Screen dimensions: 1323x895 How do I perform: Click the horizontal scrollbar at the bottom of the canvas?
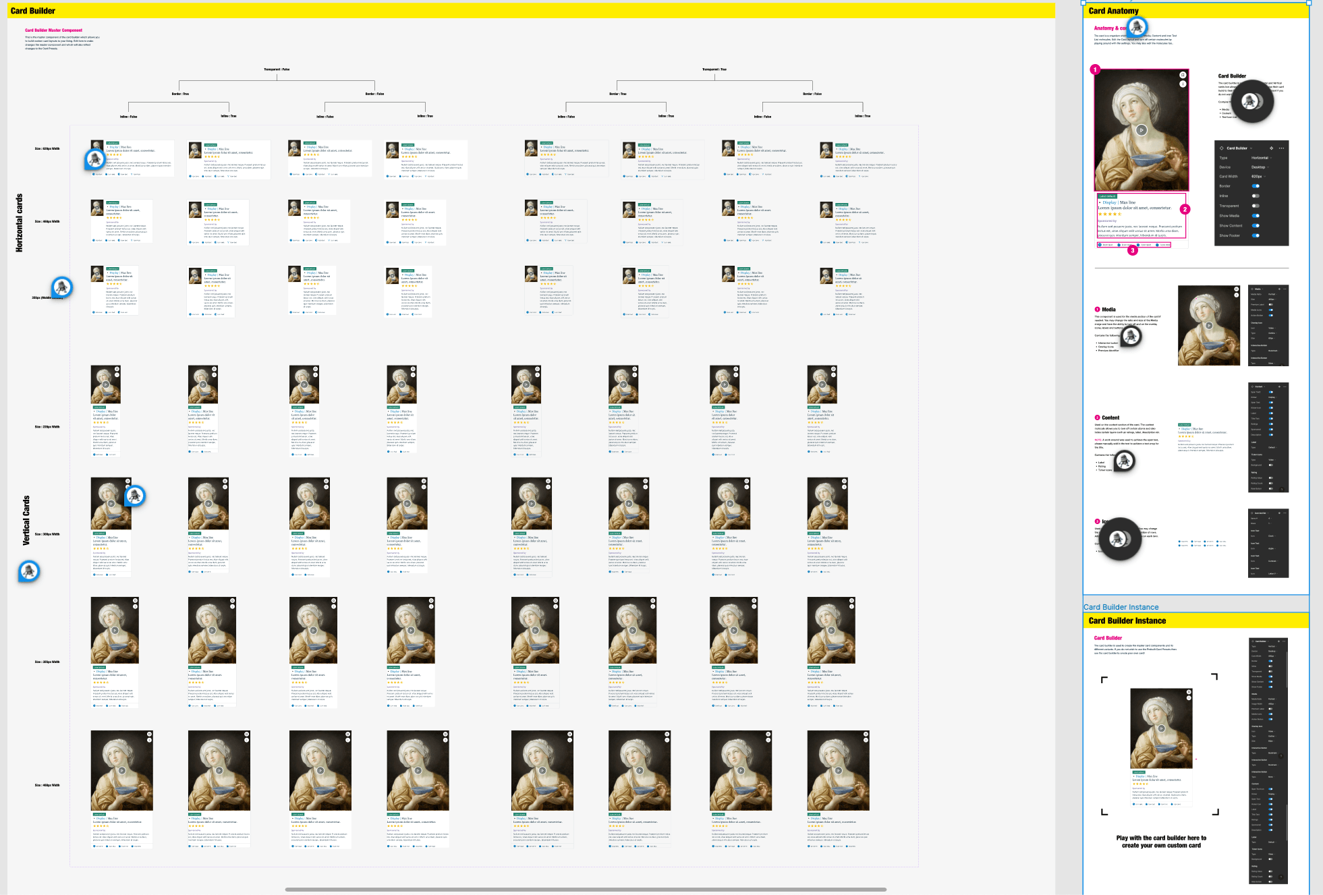pos(586,890)
